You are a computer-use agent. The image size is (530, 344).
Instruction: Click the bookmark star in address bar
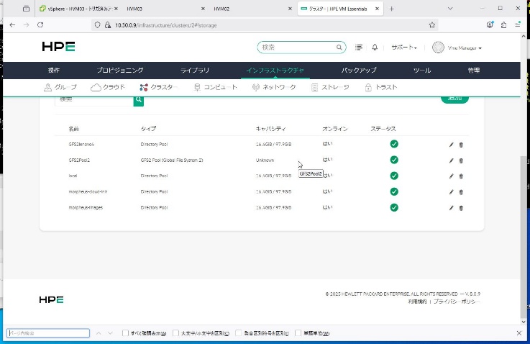point(432,24)
